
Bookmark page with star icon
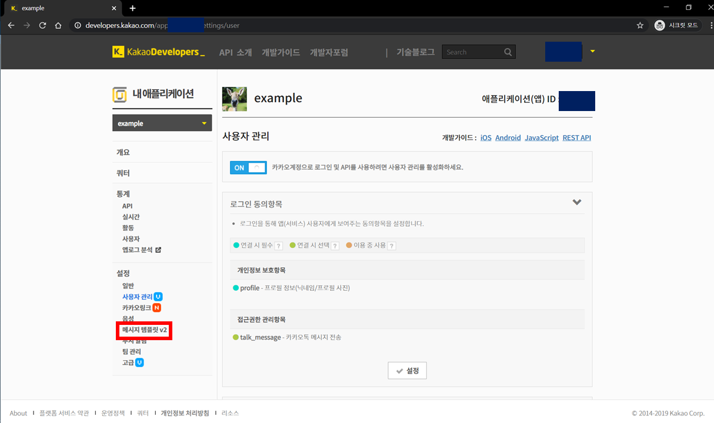640,25
